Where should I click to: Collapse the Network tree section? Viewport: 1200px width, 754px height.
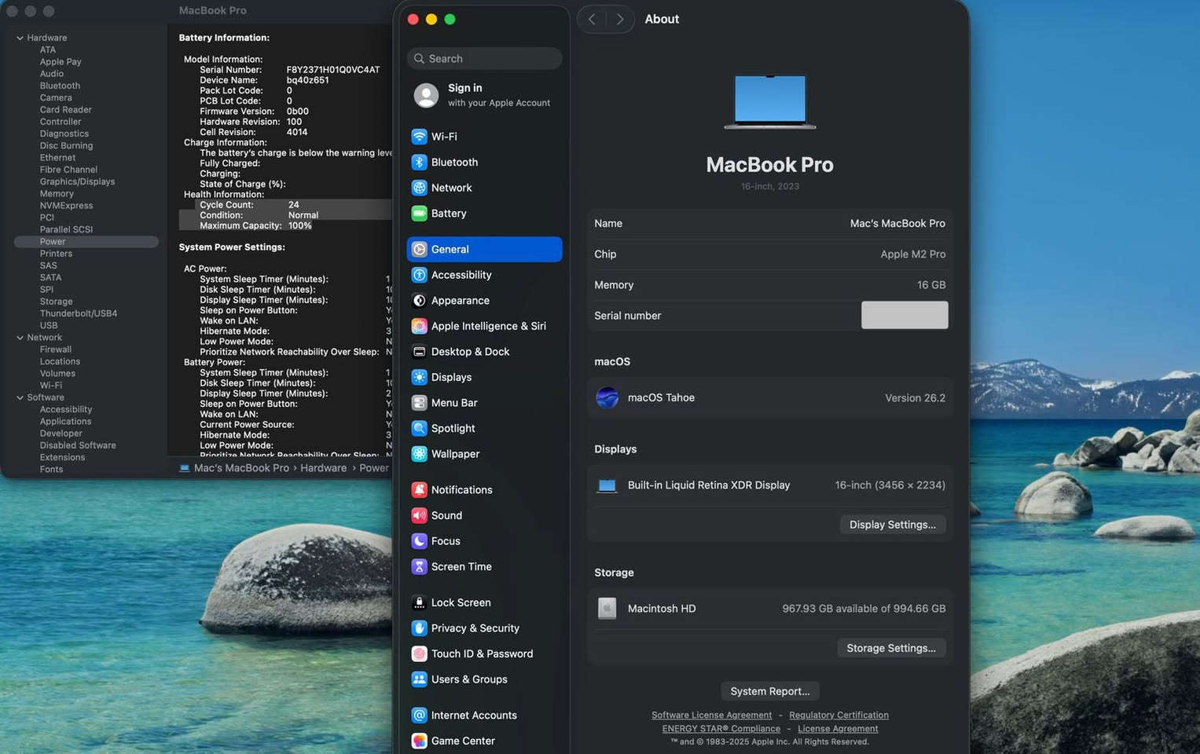20,338
